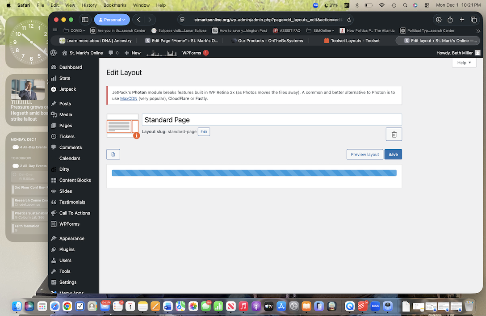
Task: Click the trash icon to delete layout
Action: tap(394, 134)
